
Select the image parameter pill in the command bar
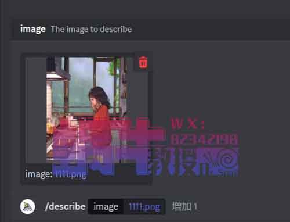(x=106, y=207)
